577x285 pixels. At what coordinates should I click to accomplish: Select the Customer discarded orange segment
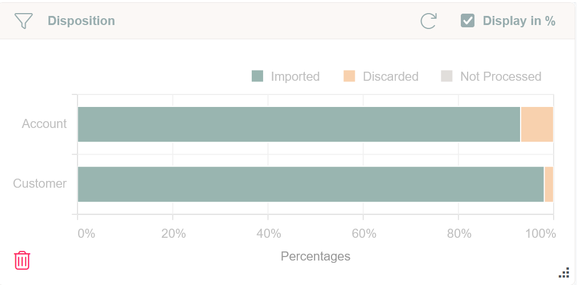click(x=549, y=184)
